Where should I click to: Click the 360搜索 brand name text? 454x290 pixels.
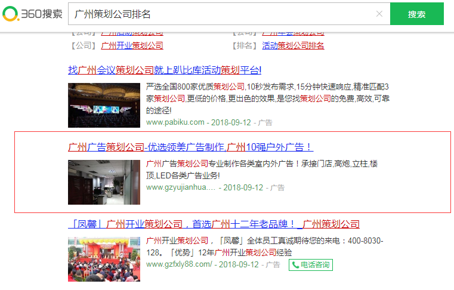pos(41,14)
